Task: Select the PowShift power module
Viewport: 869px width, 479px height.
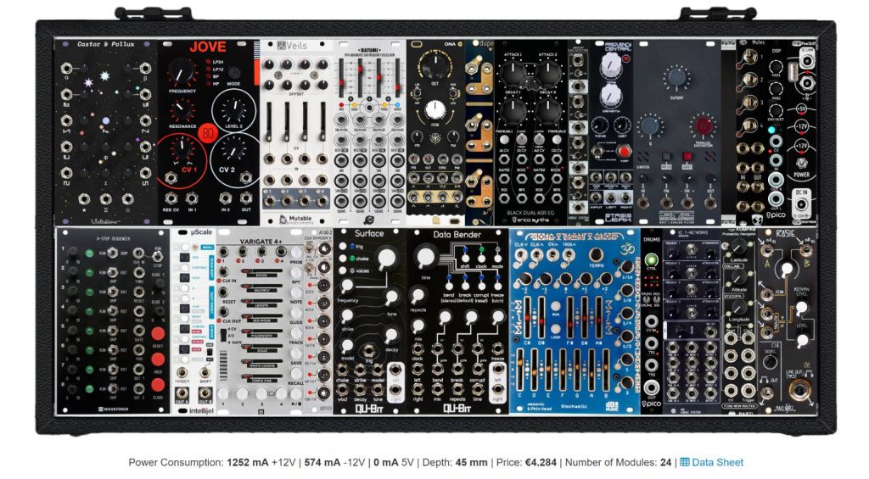Action: (x=802, y=132)
